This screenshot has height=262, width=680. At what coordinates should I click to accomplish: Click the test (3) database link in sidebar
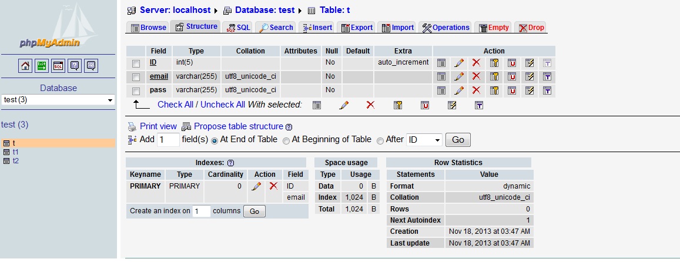(15, 125)
